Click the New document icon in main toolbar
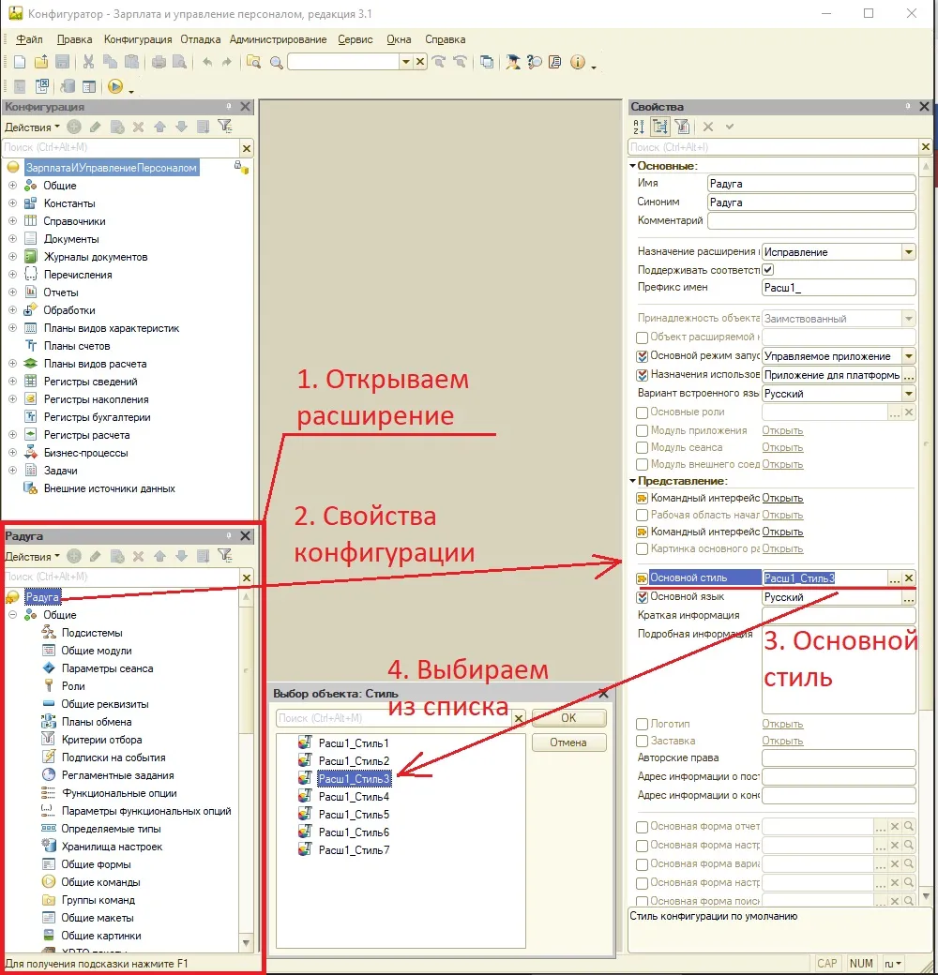938x975 pixels. (20, 62)
